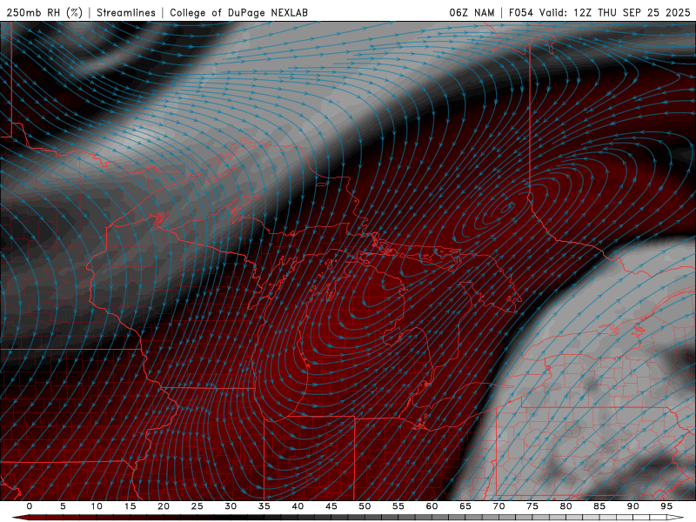Click the "5" label on color scale
696x522 pixels.
click(63, 506)
